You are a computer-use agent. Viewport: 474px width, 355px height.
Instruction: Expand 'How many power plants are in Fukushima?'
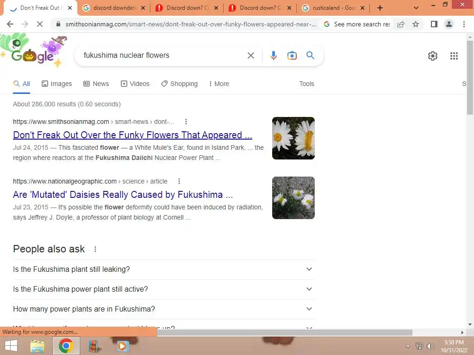tap(163, 309)
